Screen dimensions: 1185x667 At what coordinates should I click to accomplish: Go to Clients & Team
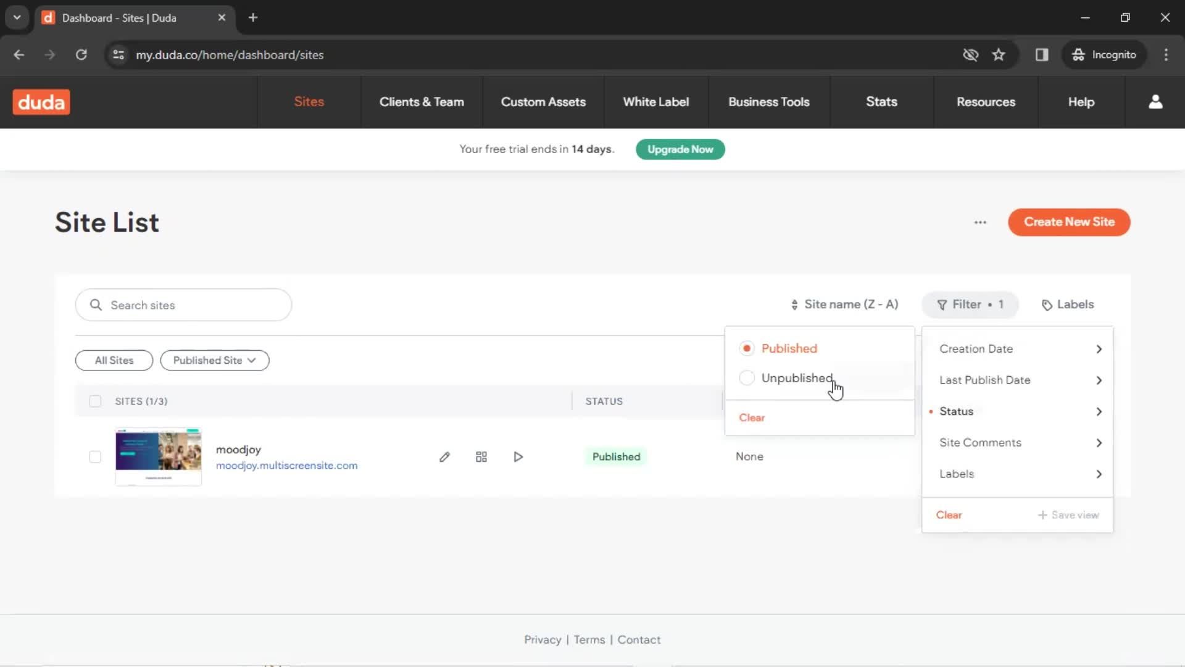[x=422, y=102]
